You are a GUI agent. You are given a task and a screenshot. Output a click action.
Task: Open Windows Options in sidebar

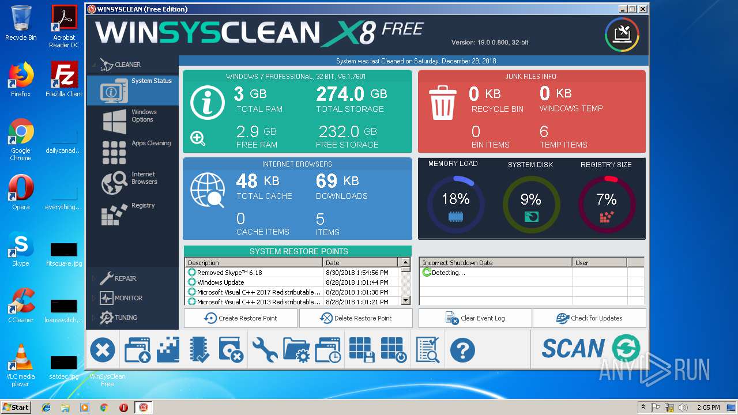click(x=133, y=120)
